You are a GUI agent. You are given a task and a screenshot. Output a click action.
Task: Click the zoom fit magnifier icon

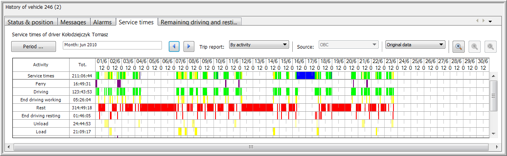tap(491, 46)
